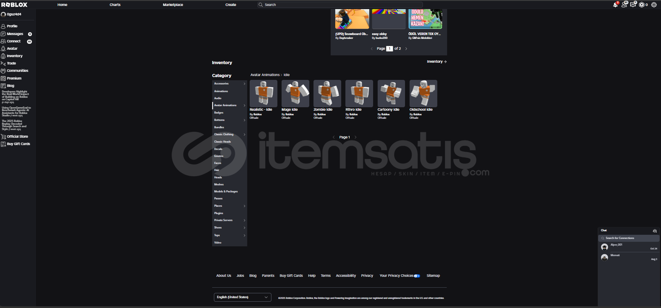Expand the Private Servers category
Image resolution: width=661 pixels, height=308 pixels.
(244, 220)
